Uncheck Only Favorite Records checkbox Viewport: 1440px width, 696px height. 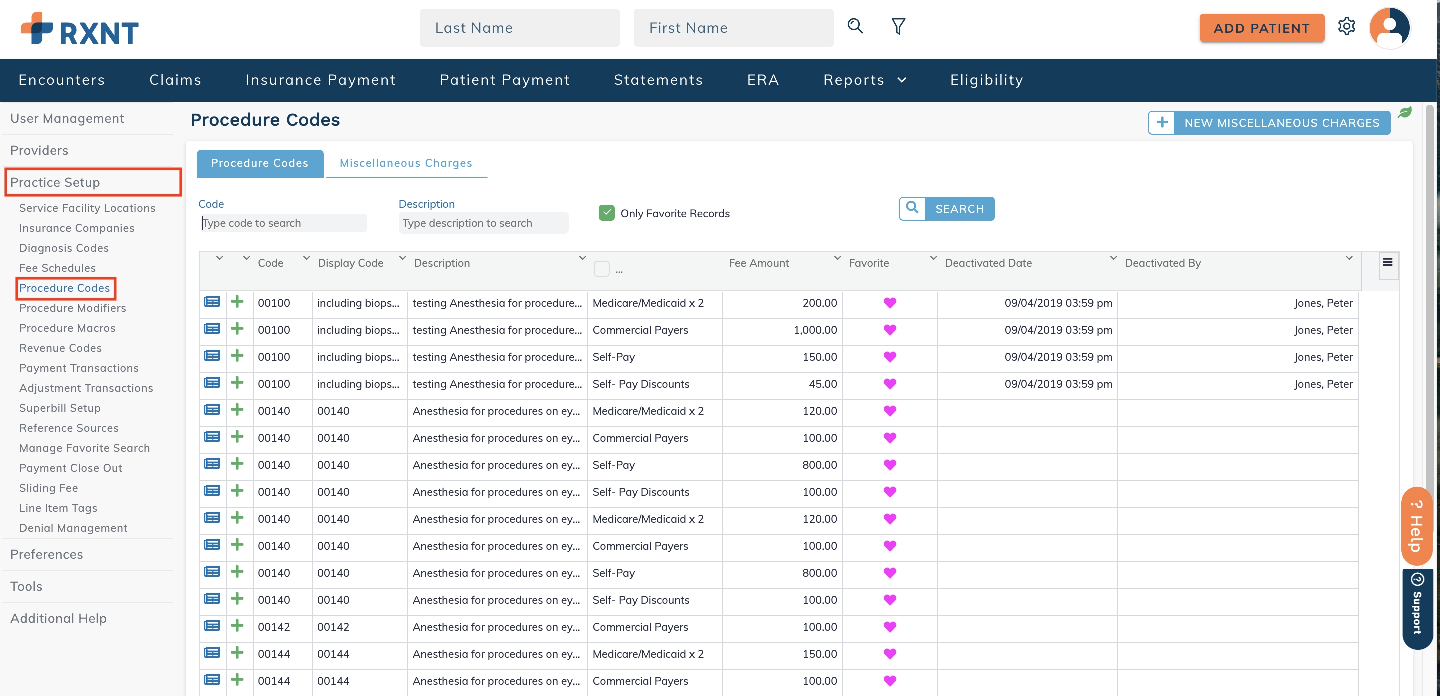click(606, 213)
